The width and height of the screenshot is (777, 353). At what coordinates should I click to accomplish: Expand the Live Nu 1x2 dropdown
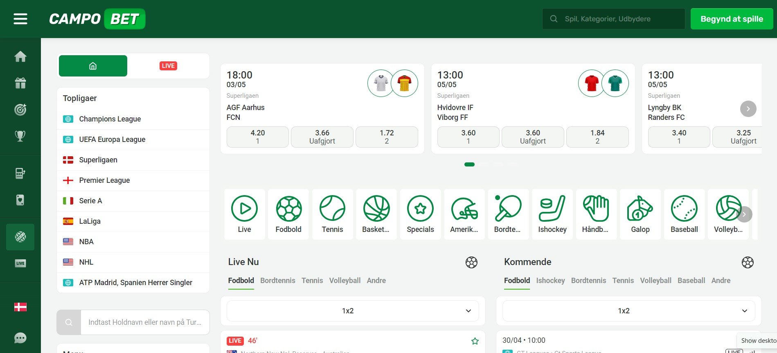click(x=352, y=311)
